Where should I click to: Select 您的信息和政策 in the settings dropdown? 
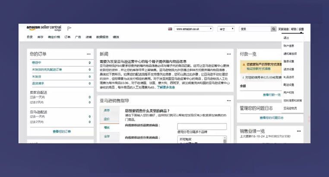(x=292, y=101)
